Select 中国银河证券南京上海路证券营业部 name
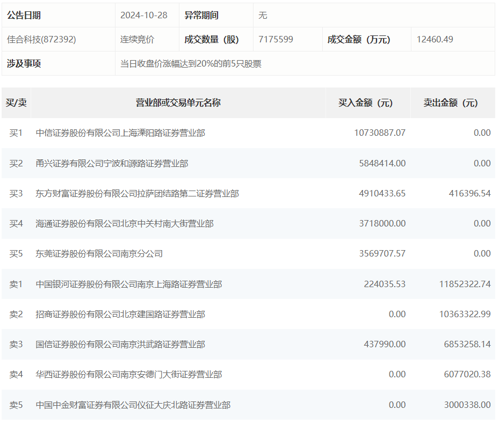This screenshot has height=424, width=499. [x=129, y=284]
